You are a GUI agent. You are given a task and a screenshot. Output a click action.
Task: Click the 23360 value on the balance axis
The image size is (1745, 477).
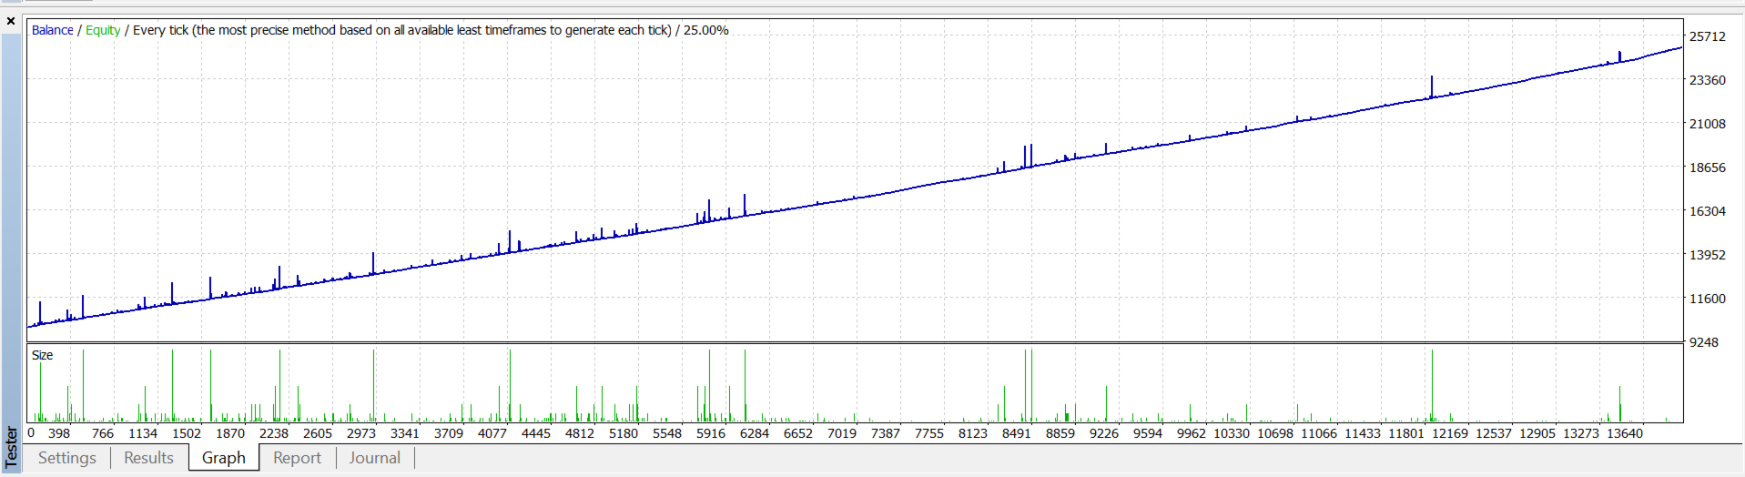tap(1708, 80)
